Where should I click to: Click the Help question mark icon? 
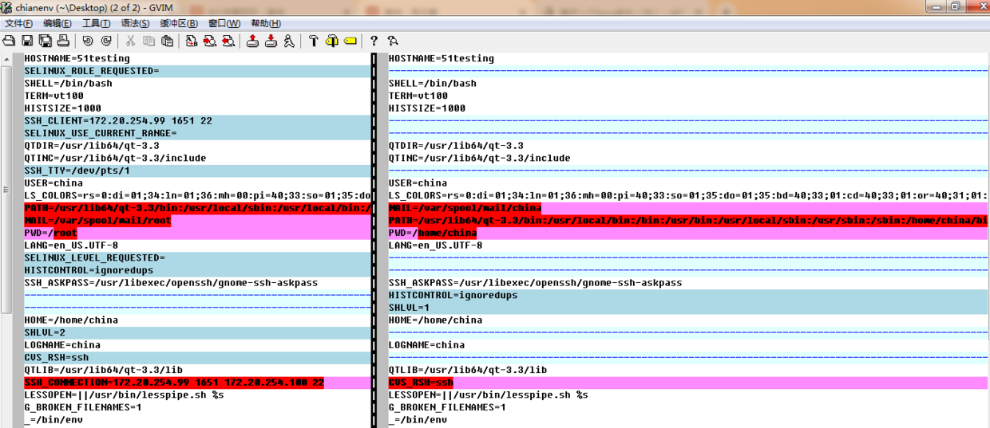374,41
